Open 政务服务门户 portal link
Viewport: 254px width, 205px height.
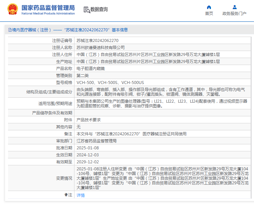click(234, 14)
